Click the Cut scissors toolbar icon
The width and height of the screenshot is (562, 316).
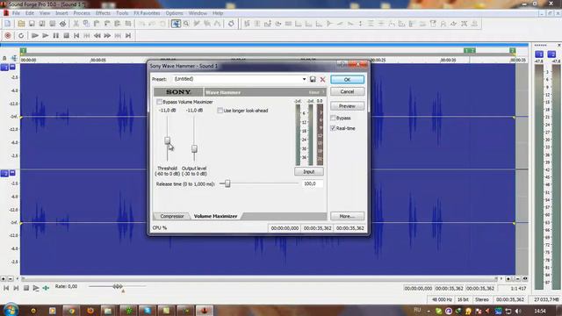(76, 24)
